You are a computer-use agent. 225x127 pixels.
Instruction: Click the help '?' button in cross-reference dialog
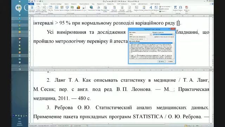pos(169,29)
